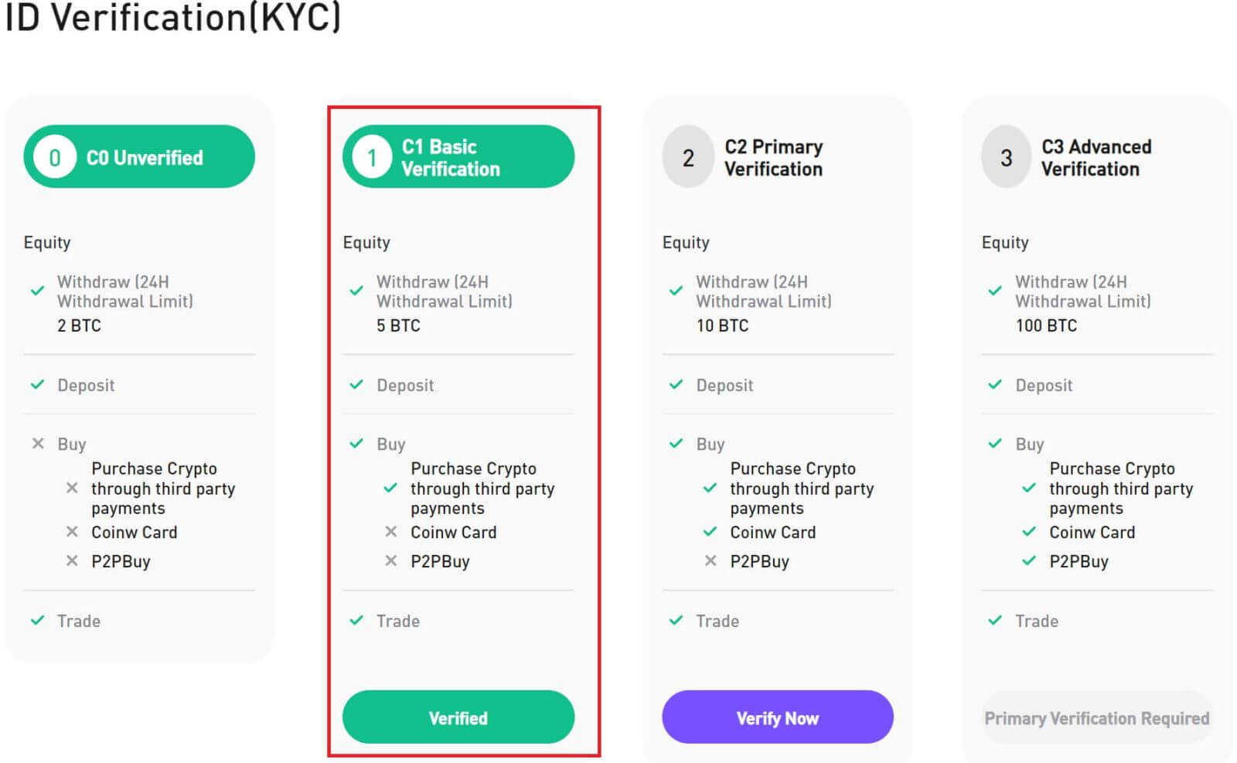1237x763 pixels.
Task: Click the number 3 circle beside C3 Advanced
Action: (1006, 157)
